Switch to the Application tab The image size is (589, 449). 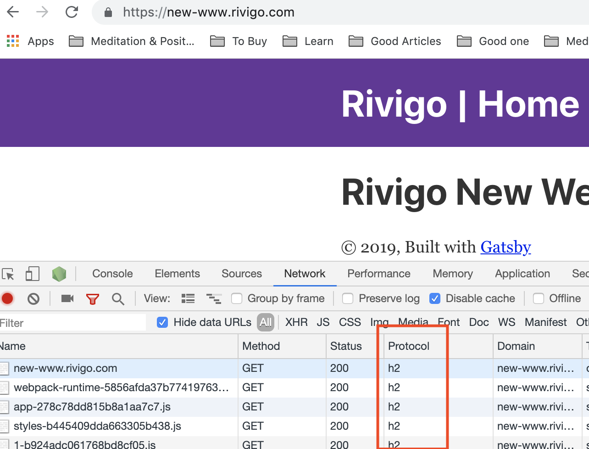522,274
